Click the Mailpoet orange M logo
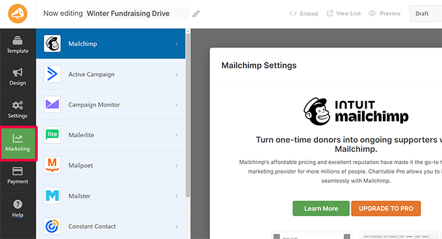Screen dimensions: 442x239 (x=52, y=165)
